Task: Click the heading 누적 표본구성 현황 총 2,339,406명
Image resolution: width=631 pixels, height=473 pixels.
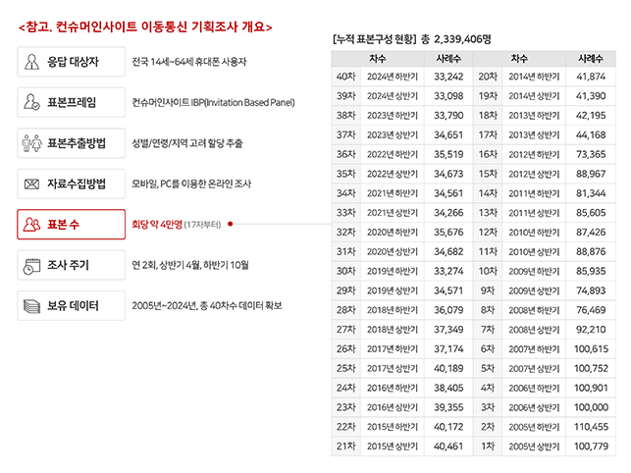Action: 412,39
